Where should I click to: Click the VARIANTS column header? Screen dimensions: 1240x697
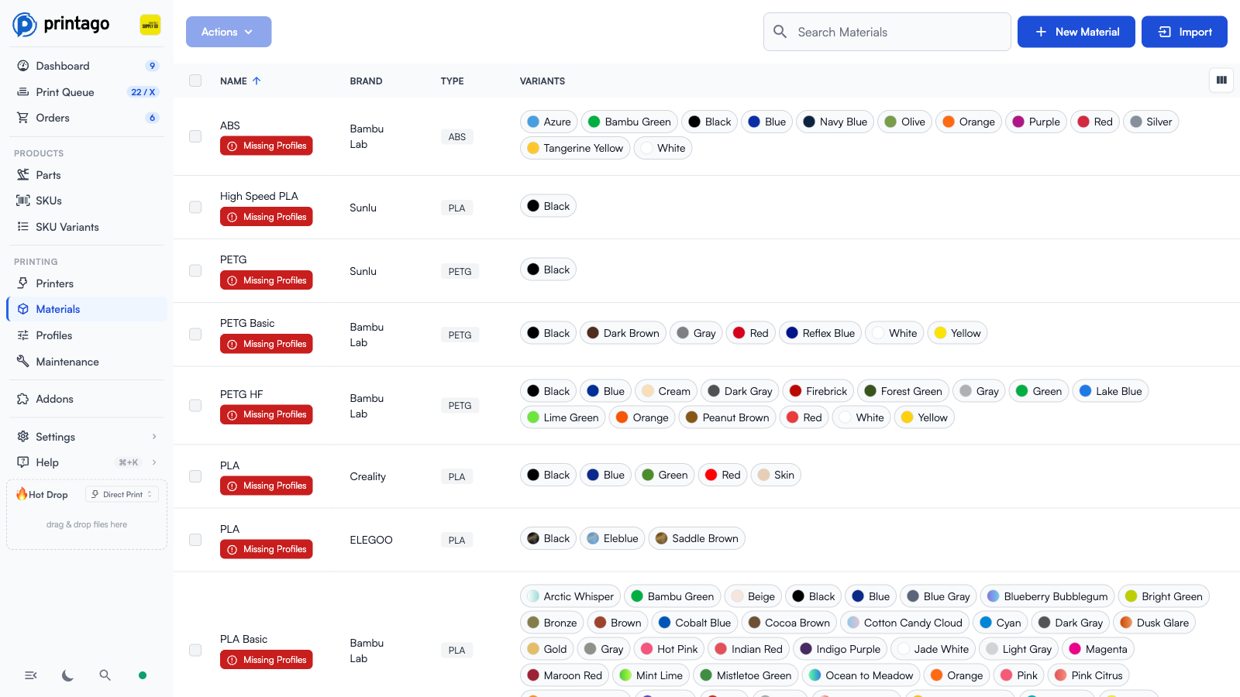coord(542,81)
